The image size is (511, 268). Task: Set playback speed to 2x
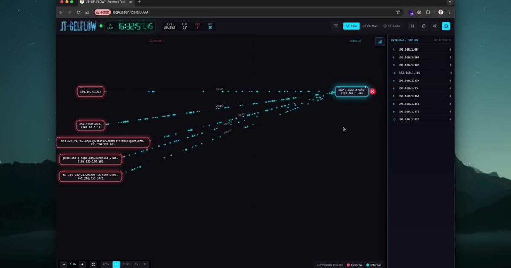tap(137, 264)
